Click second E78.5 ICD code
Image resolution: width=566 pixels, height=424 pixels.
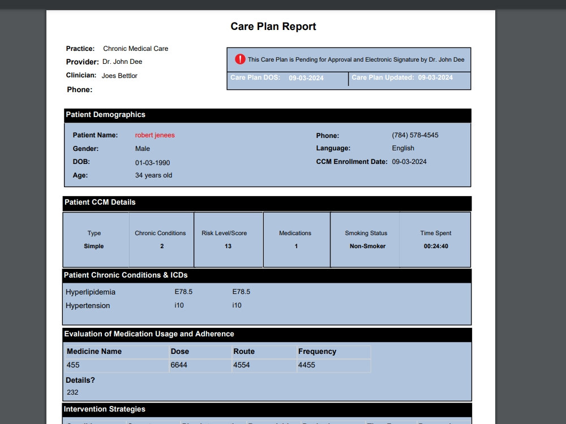click(241, 292)
